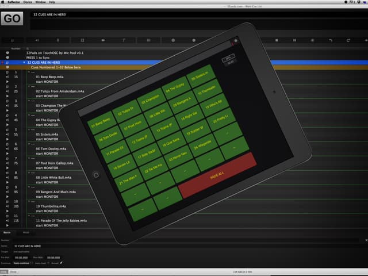This screenshot has height=276, width=368.
Task: Switch to the Basics inspector tab
Action: [7, 232]
